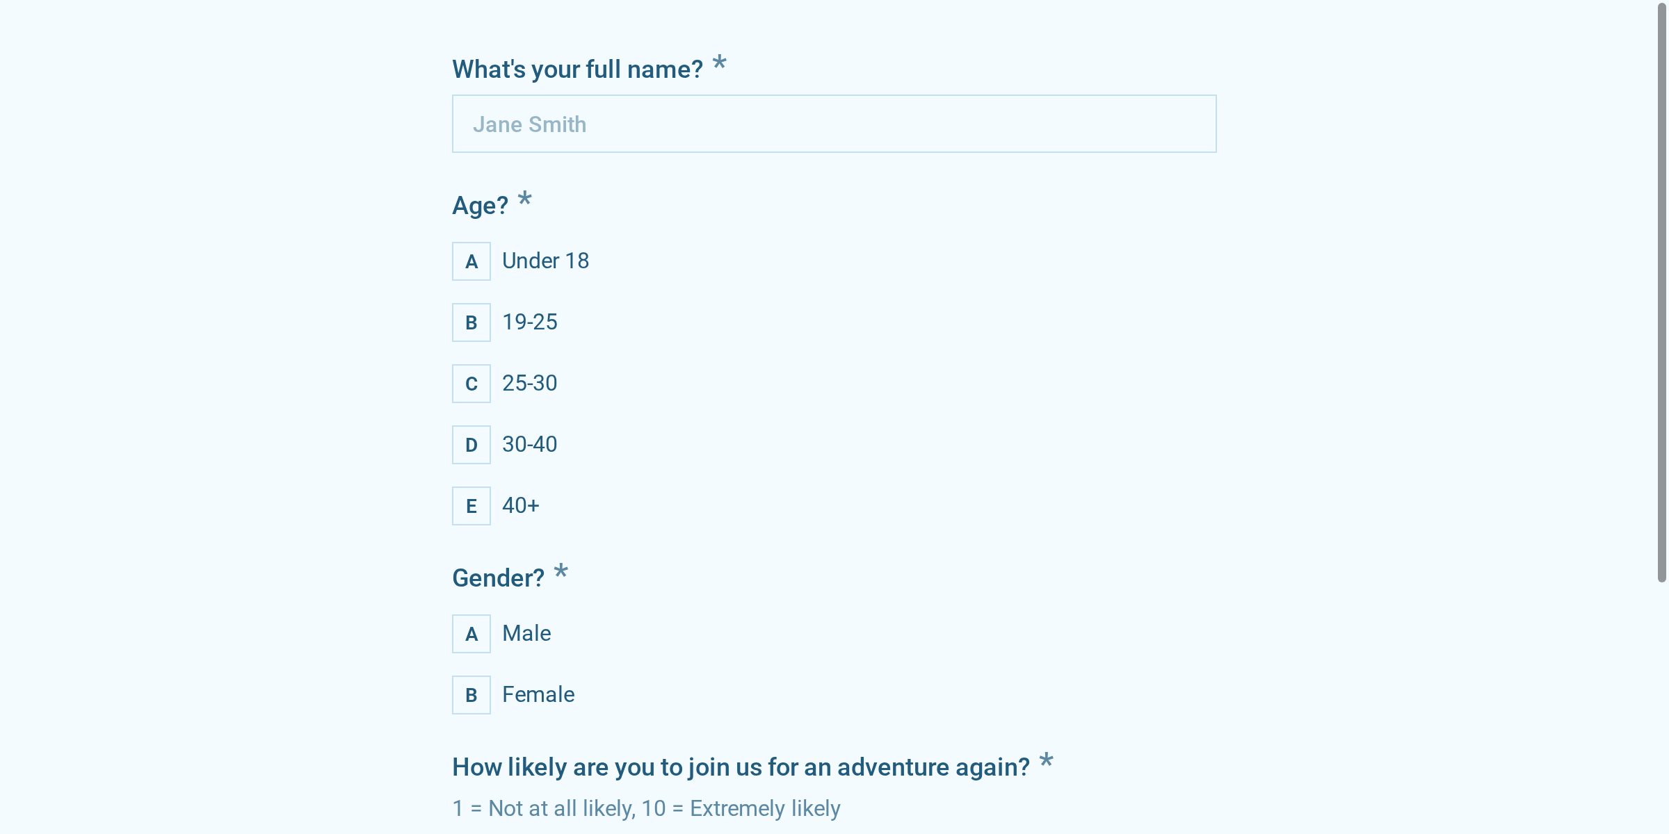Viewport: 1669px width, 834px height.
Task: Select the "30-40" age bracket
Action: pos(529,444)
